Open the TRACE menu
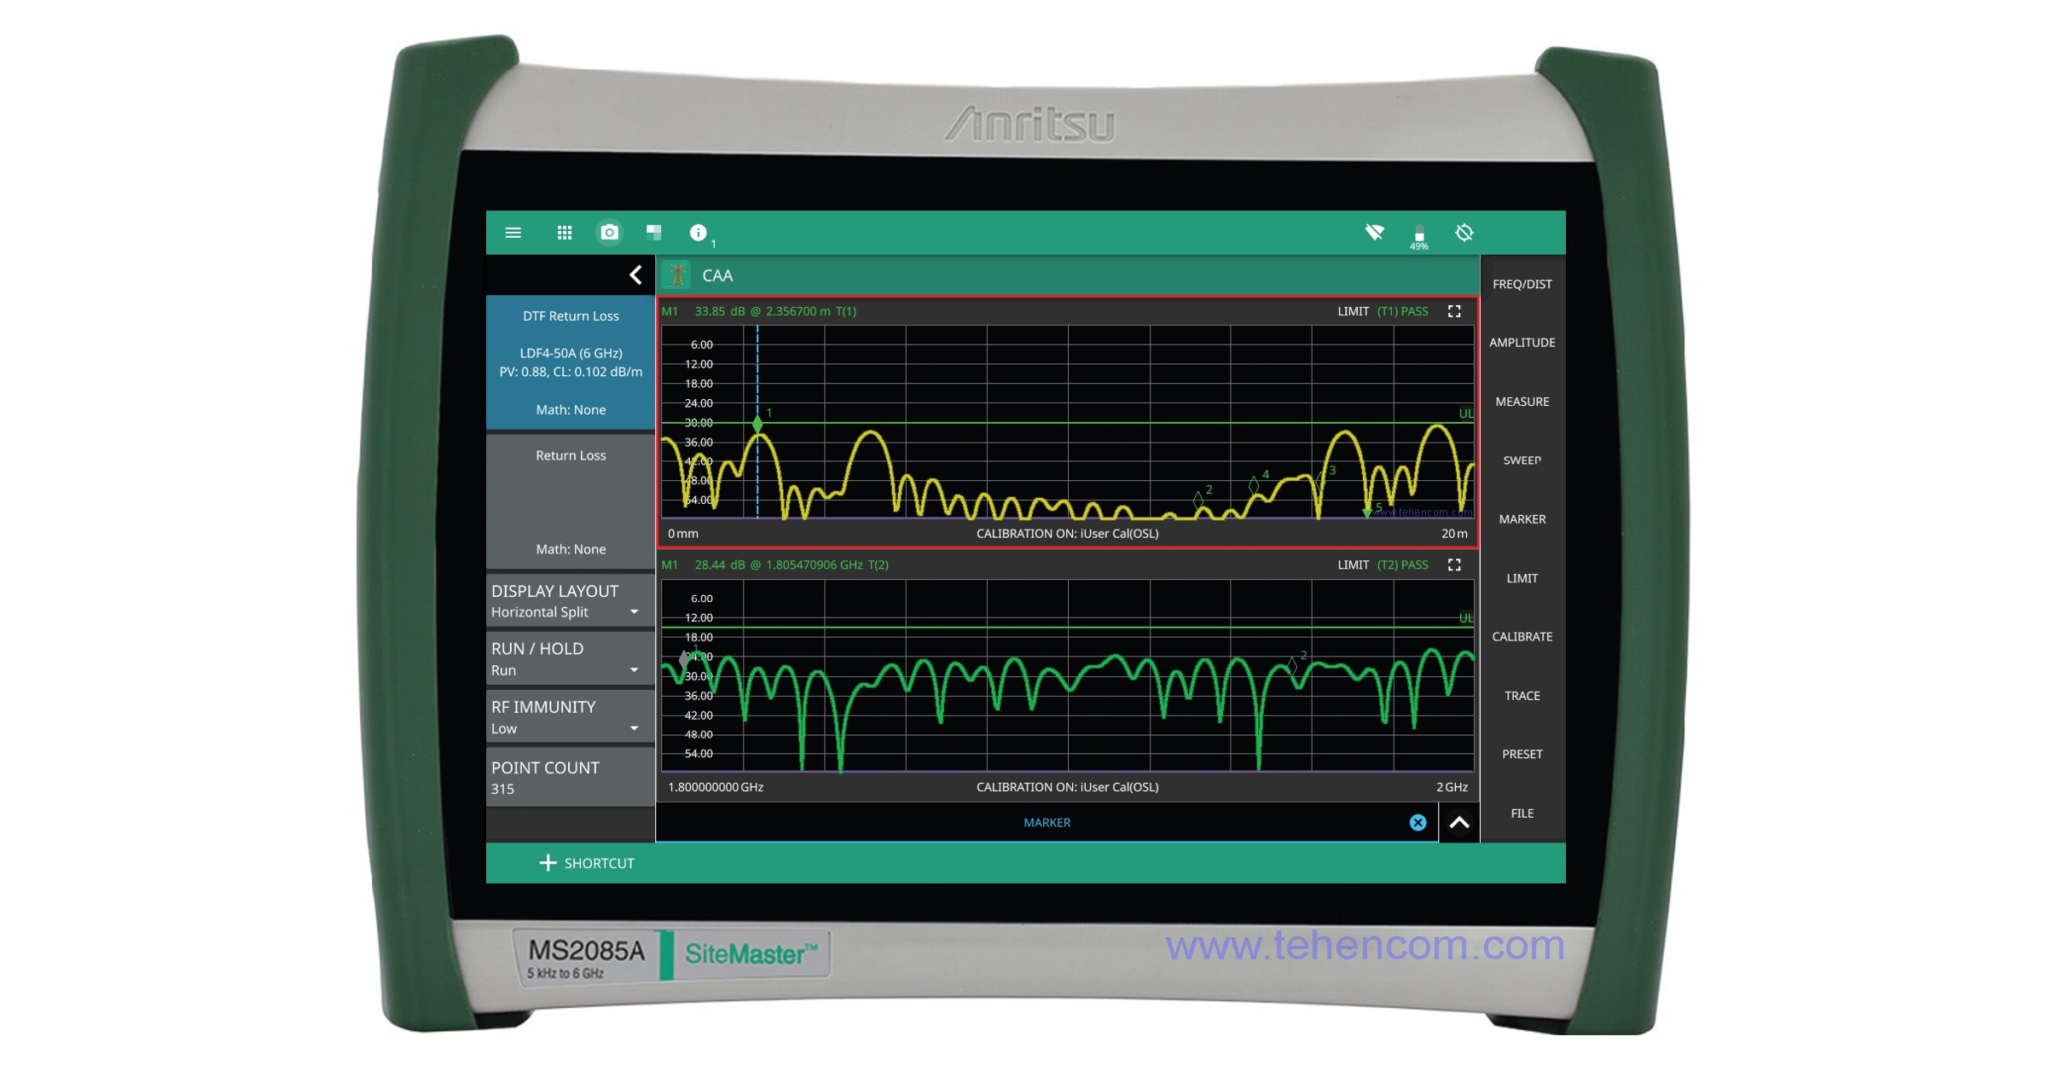This screenshot has height=1071, width=2047. point(1522,696)
